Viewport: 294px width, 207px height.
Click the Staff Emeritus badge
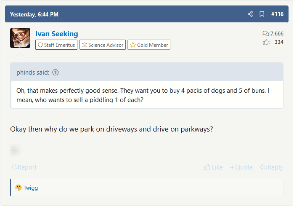click(x=56, y=45)
